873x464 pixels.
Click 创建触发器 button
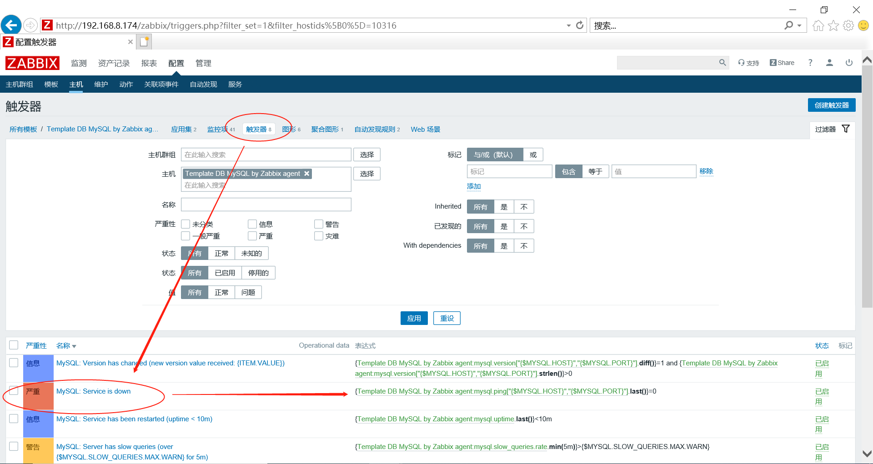tap(832, 105)
